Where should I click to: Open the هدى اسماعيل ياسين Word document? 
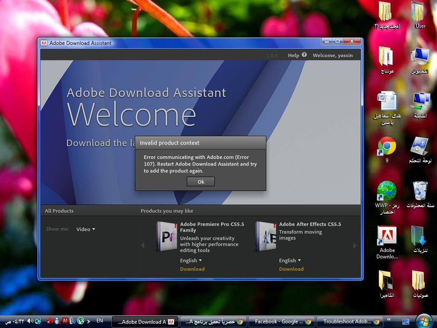(387, 108)
